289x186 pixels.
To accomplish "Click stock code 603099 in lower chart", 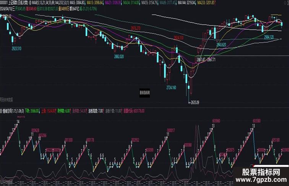I will [149, 150].
